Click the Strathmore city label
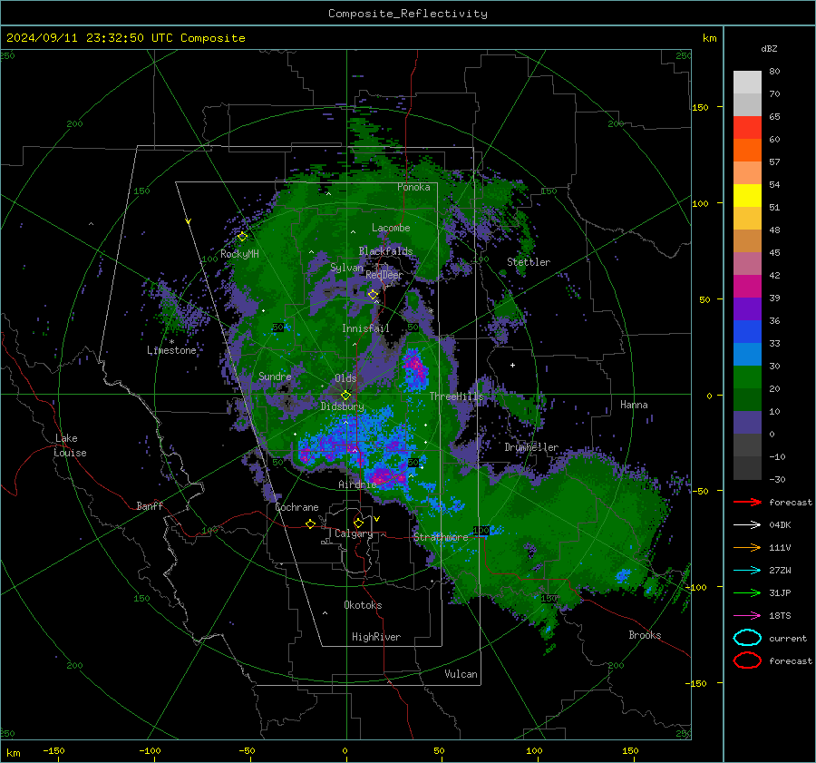Screen dimensions: 816x763 (441, 537)
